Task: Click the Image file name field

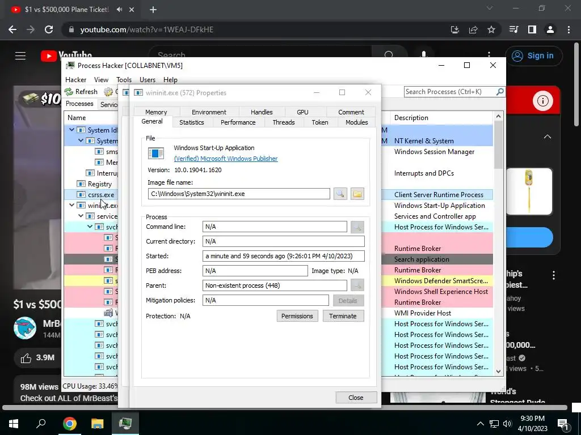Action: coord(239,194)
